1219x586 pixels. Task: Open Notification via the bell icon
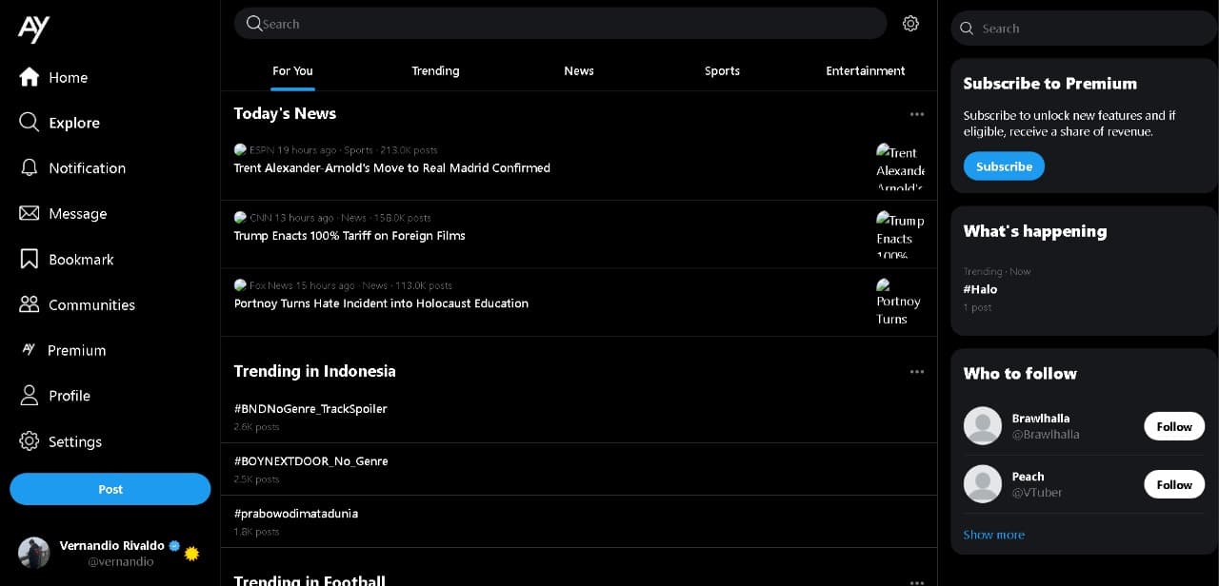pos(30,168)
